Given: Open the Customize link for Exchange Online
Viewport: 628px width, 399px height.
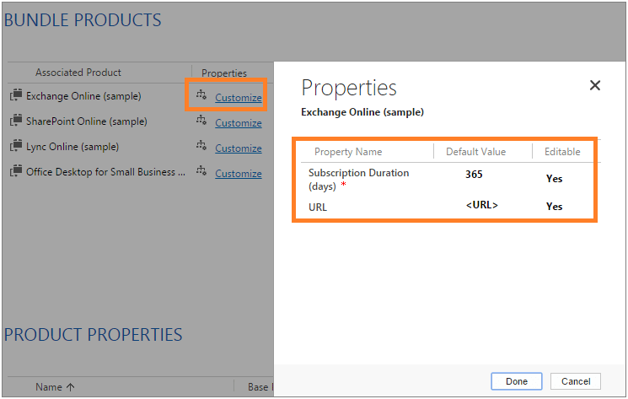Looking at the screenshot, I should [239, 97].
